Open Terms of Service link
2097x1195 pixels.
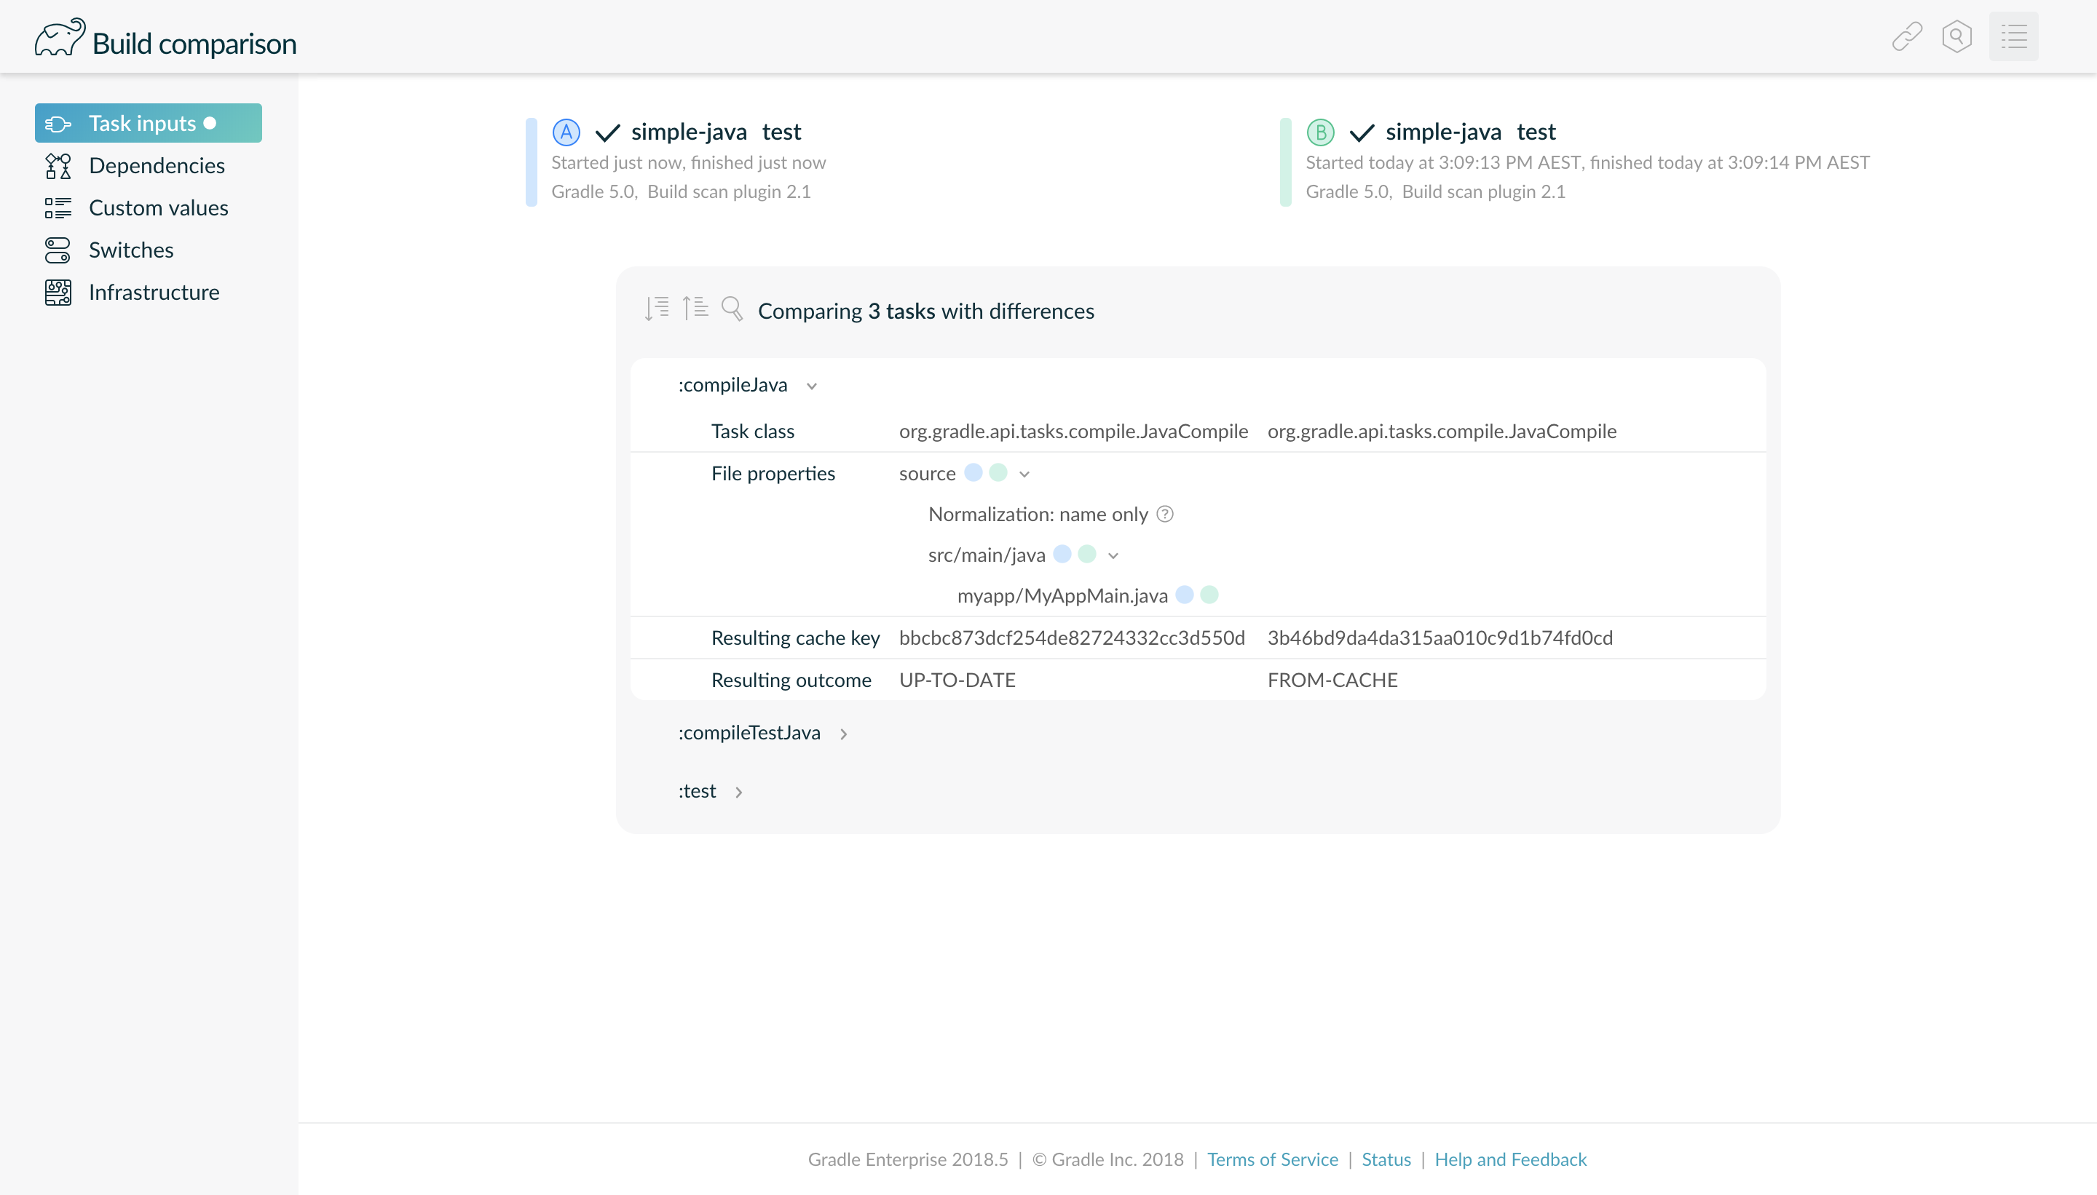[1272, 1160]
